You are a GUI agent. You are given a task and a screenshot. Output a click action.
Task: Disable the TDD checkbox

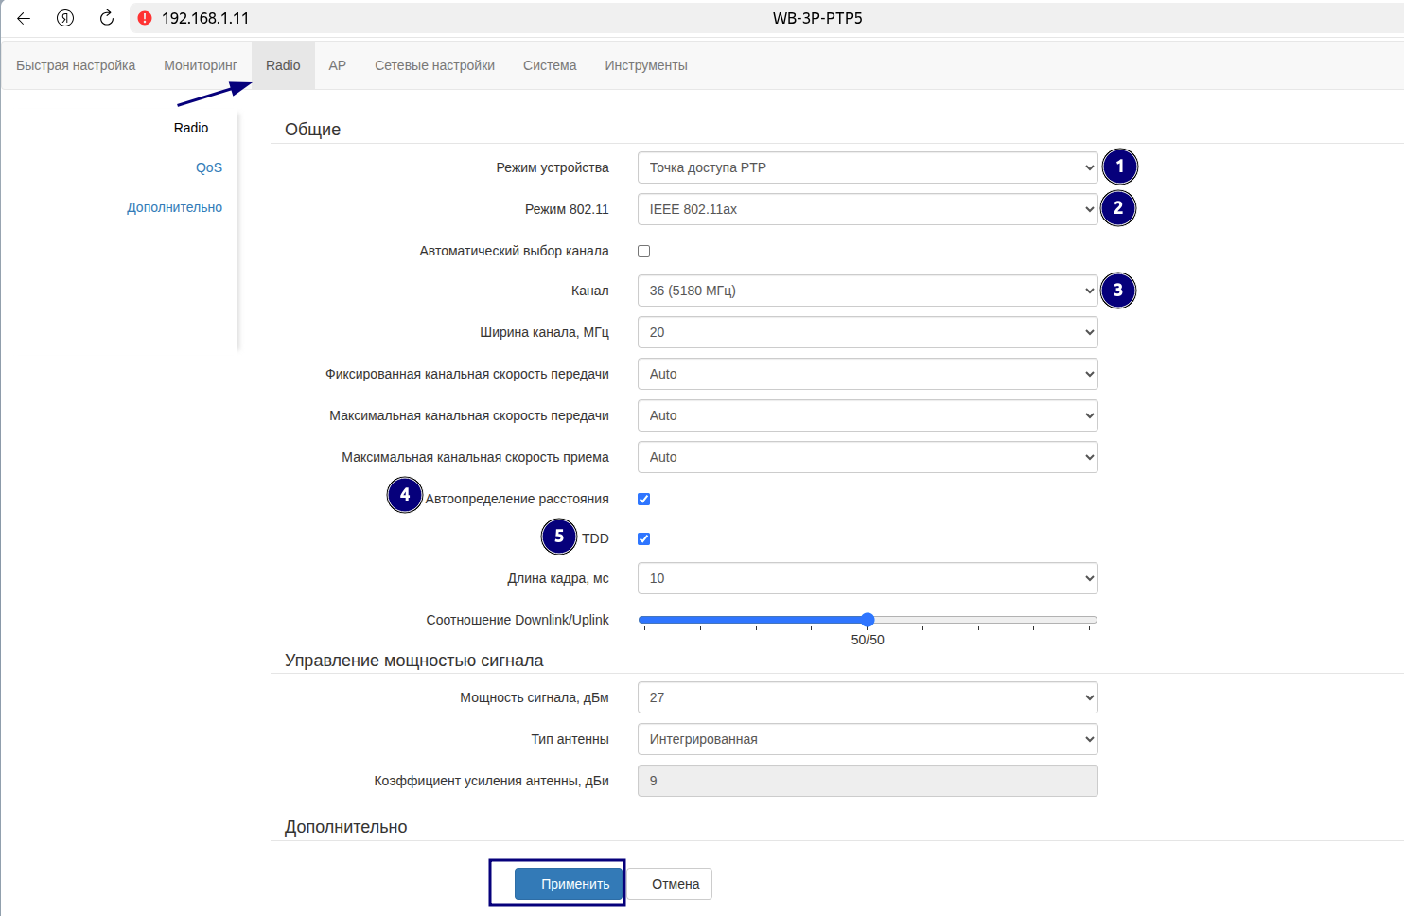pos(644,538)
